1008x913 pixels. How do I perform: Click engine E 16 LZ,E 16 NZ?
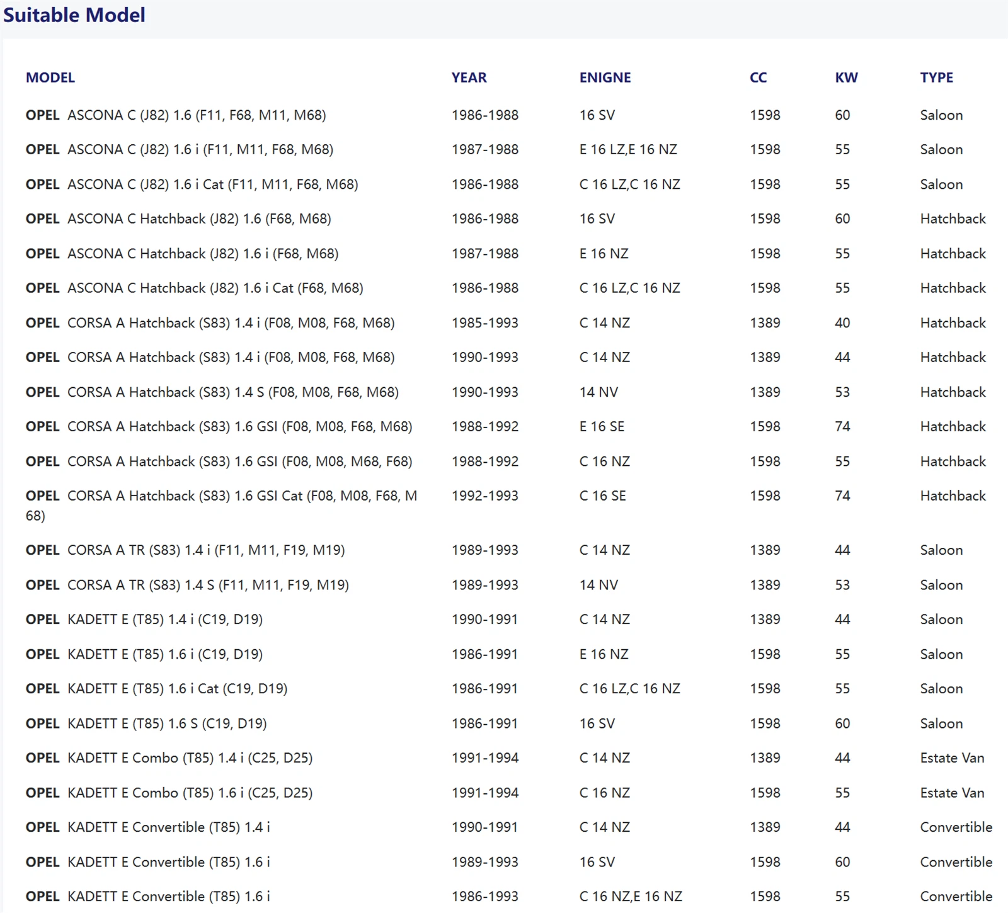[x=628, y=150]
